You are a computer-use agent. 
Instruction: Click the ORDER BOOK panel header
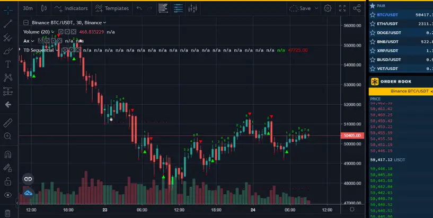(x=401, y=81)
